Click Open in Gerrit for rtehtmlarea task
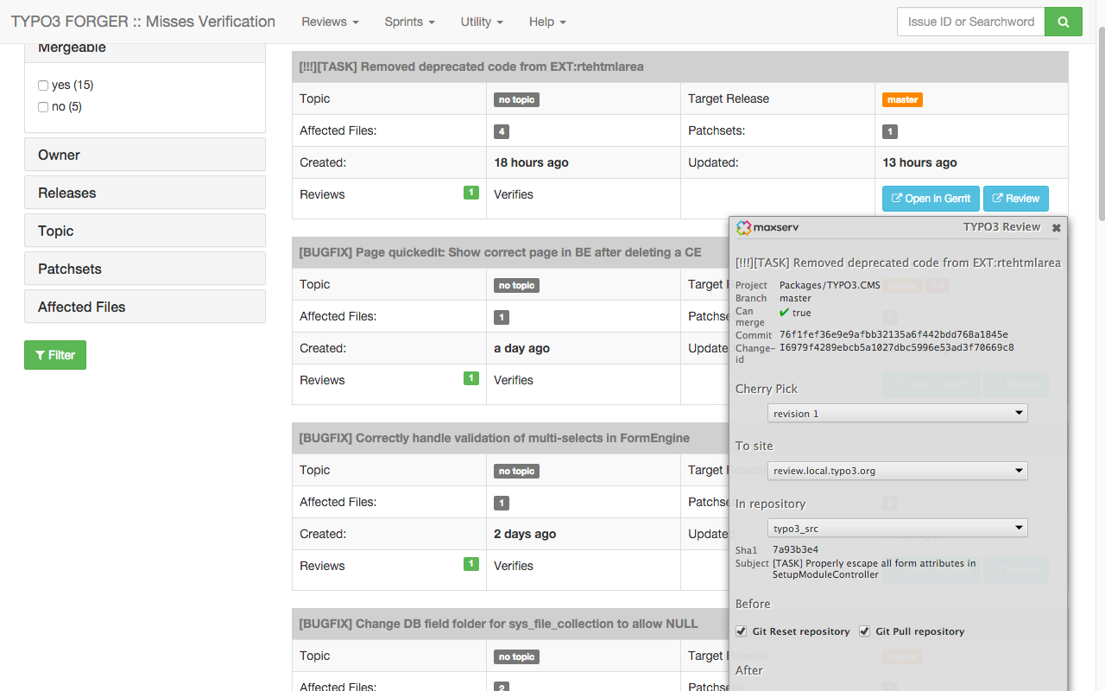 tap(931, 199)
